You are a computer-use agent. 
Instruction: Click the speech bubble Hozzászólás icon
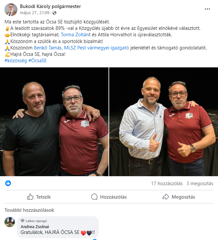point(94,197)
